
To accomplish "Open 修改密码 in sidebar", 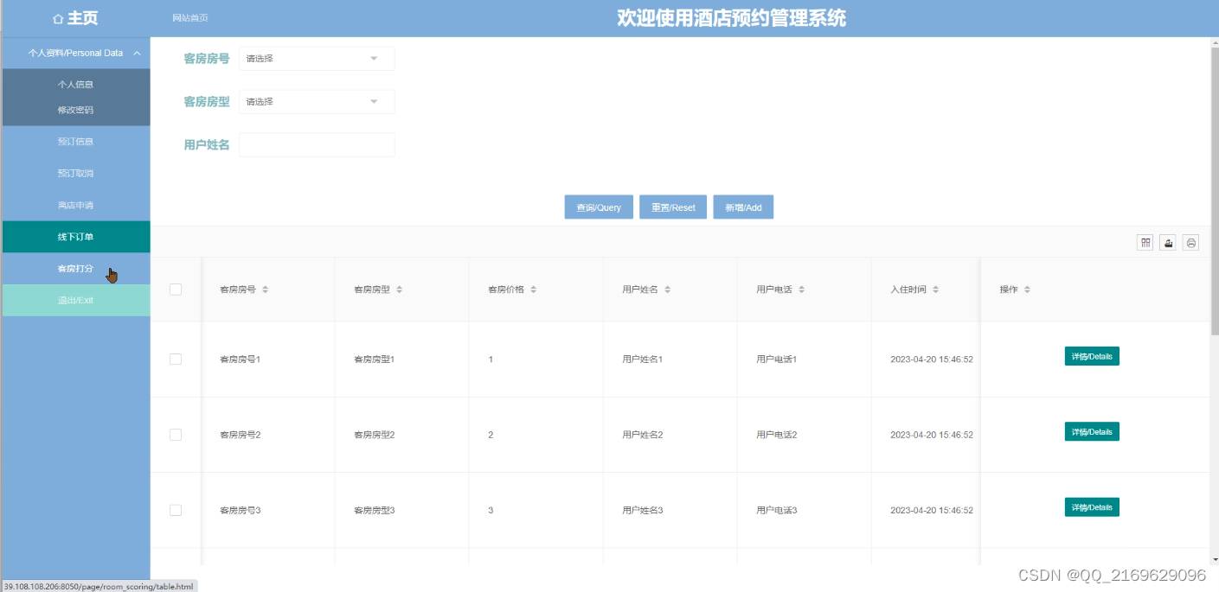I will [x=75, y=110].
